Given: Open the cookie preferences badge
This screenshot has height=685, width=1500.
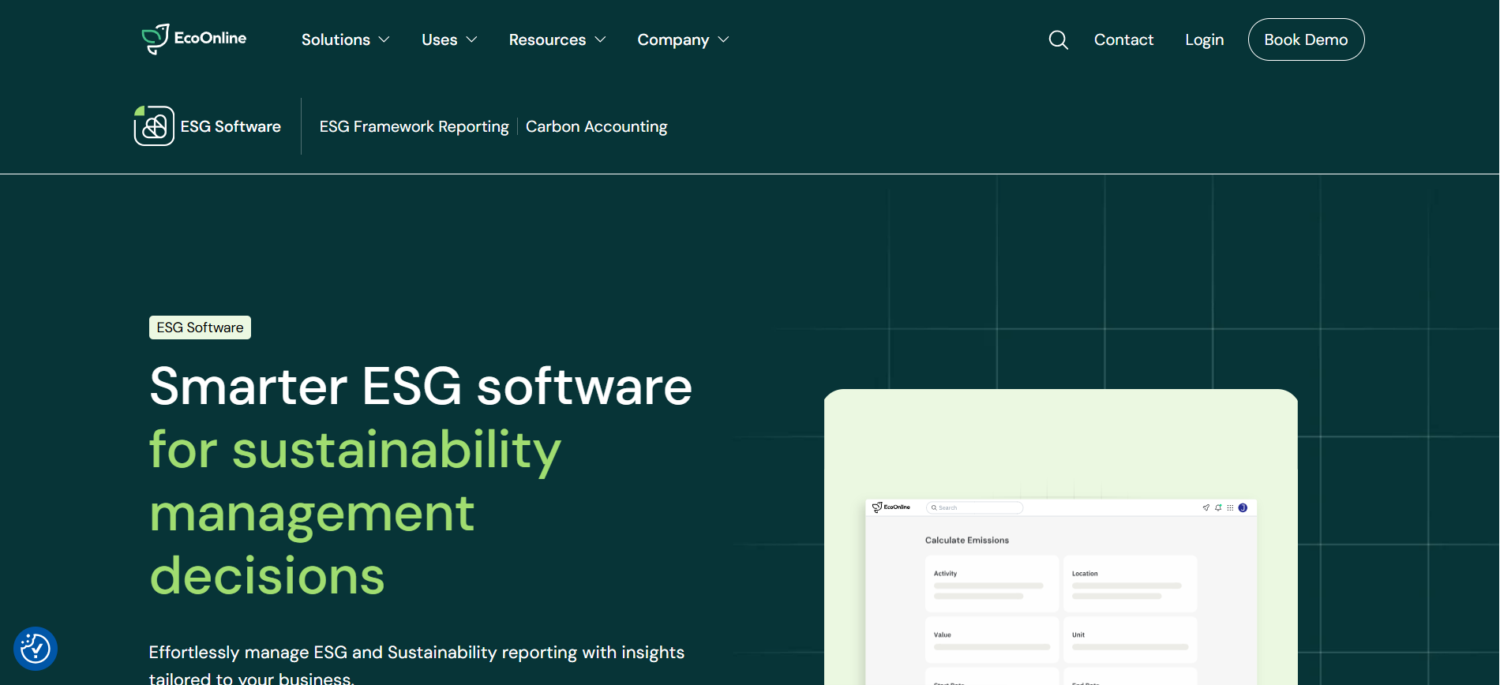Looking at the screenshot, I should point(36,649).
